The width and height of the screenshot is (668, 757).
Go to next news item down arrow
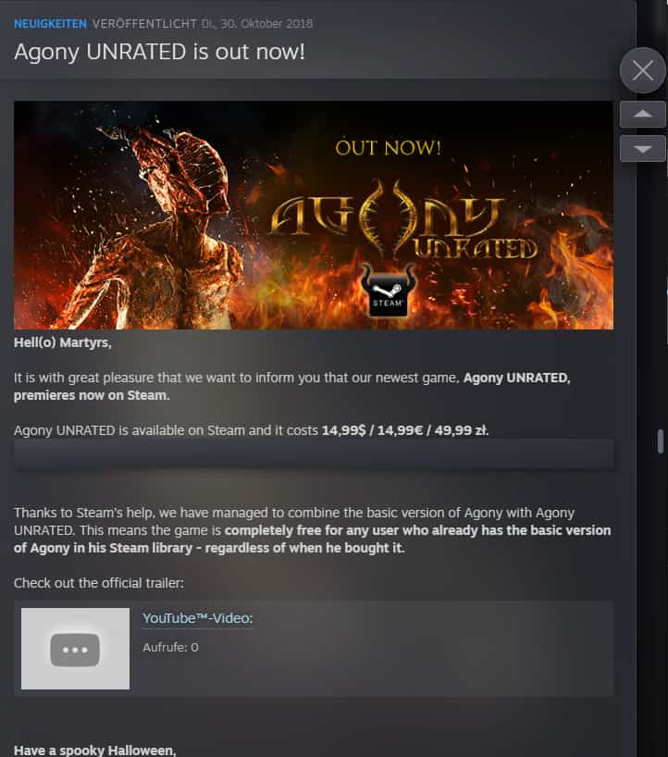[642, 149]
